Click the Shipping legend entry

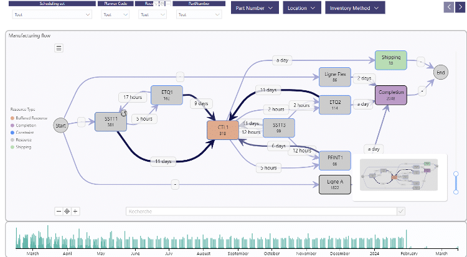point(21,147)
